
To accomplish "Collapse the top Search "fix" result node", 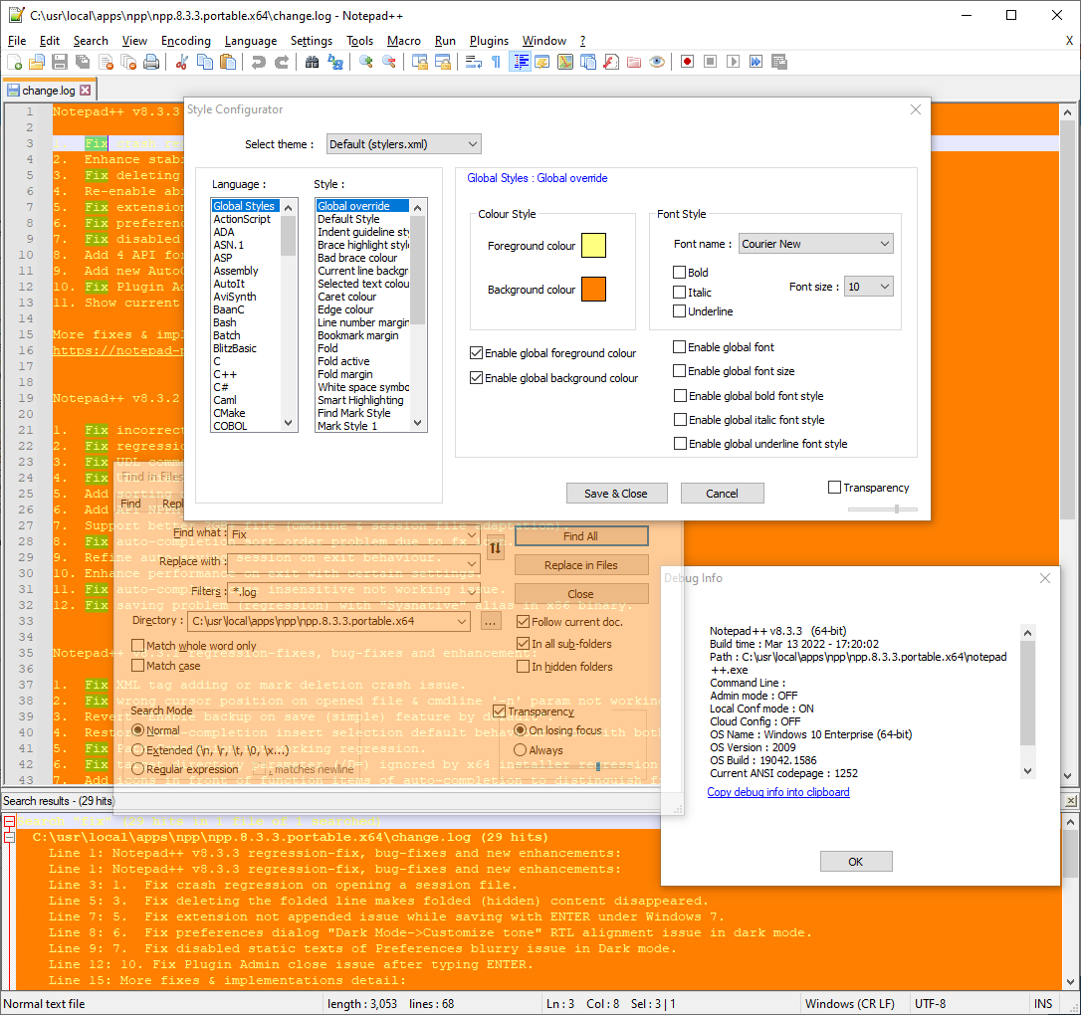I will pyautogui.click(x=10, y=821).
